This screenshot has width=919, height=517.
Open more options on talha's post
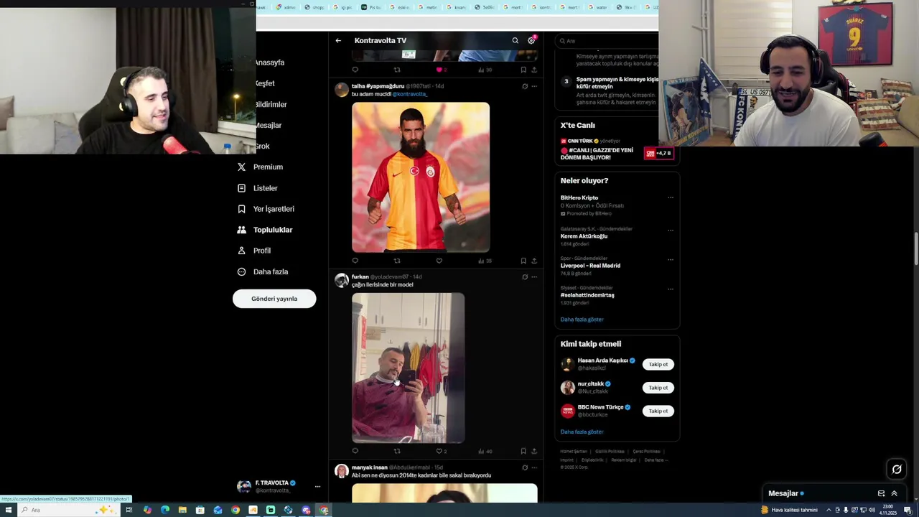[x=533, y=86]
